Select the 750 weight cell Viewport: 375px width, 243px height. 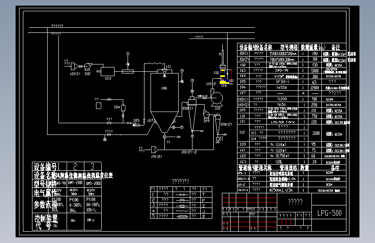click(x=314, y=116)
